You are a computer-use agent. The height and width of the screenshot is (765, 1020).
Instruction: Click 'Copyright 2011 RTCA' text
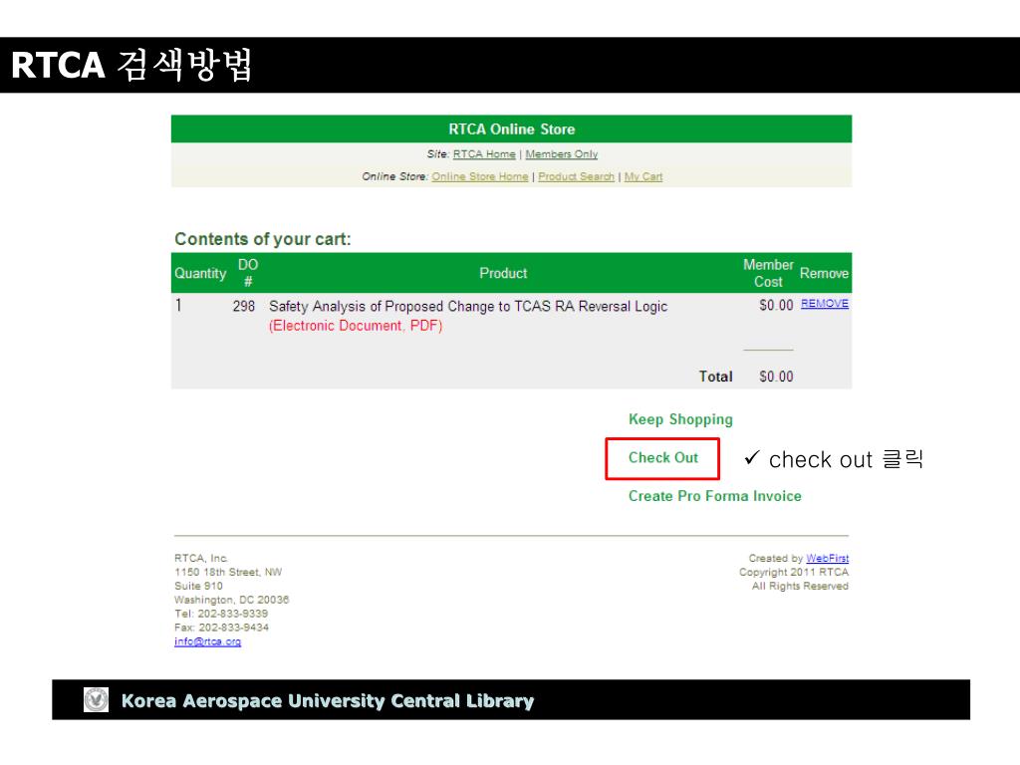click(x=794, y=573)
